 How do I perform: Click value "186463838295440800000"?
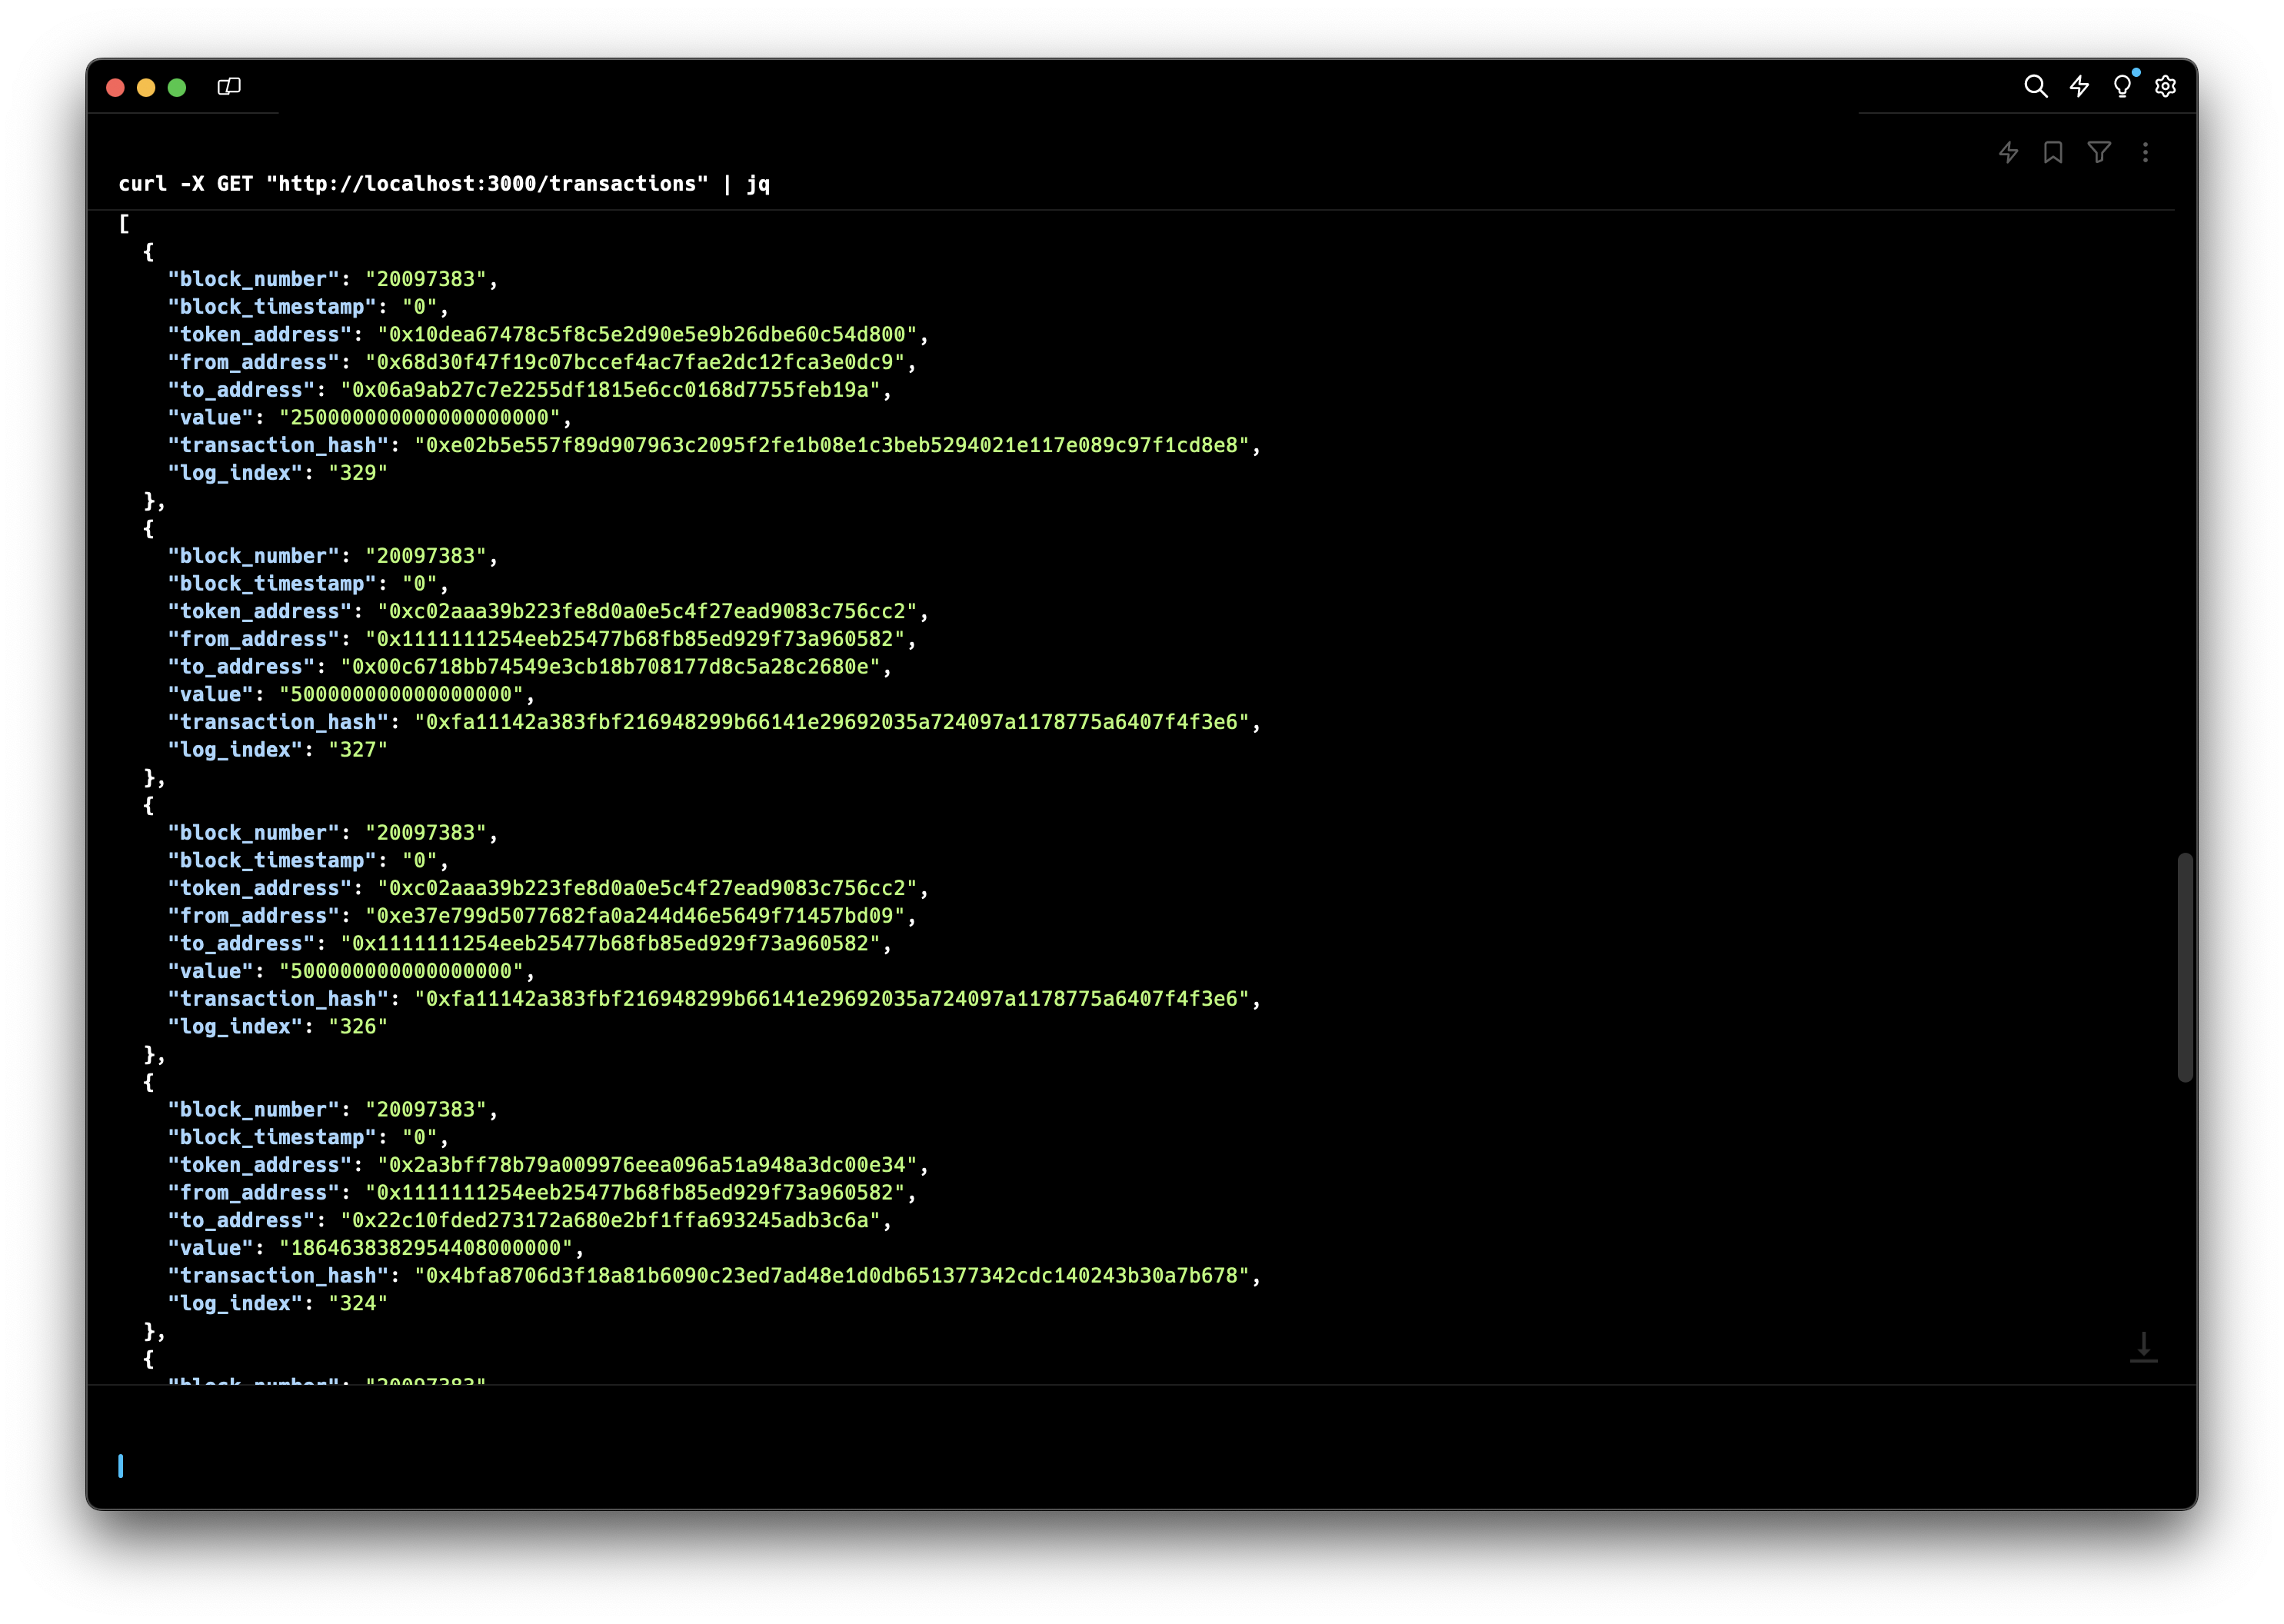(x=426, y=1248)
